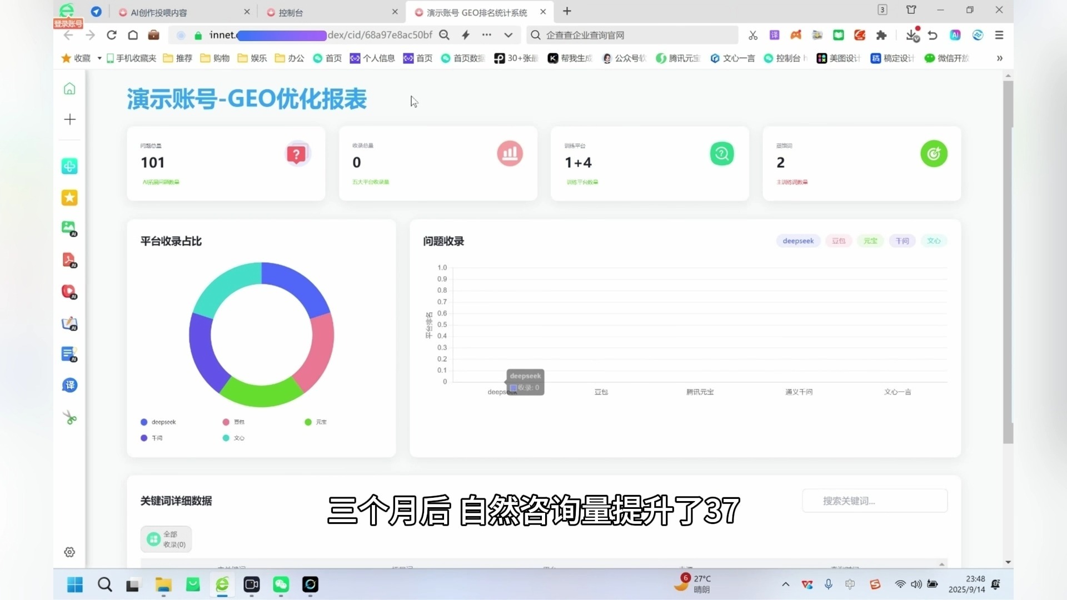This screenshot has height=600, width=1067.
Task: Open the downloads icon in browser toolbar
Action: click(912, 35)
